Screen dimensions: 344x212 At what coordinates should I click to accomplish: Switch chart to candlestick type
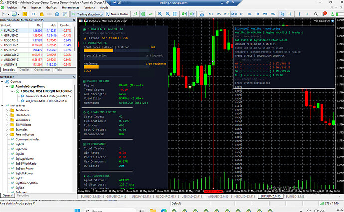point(143,14)
